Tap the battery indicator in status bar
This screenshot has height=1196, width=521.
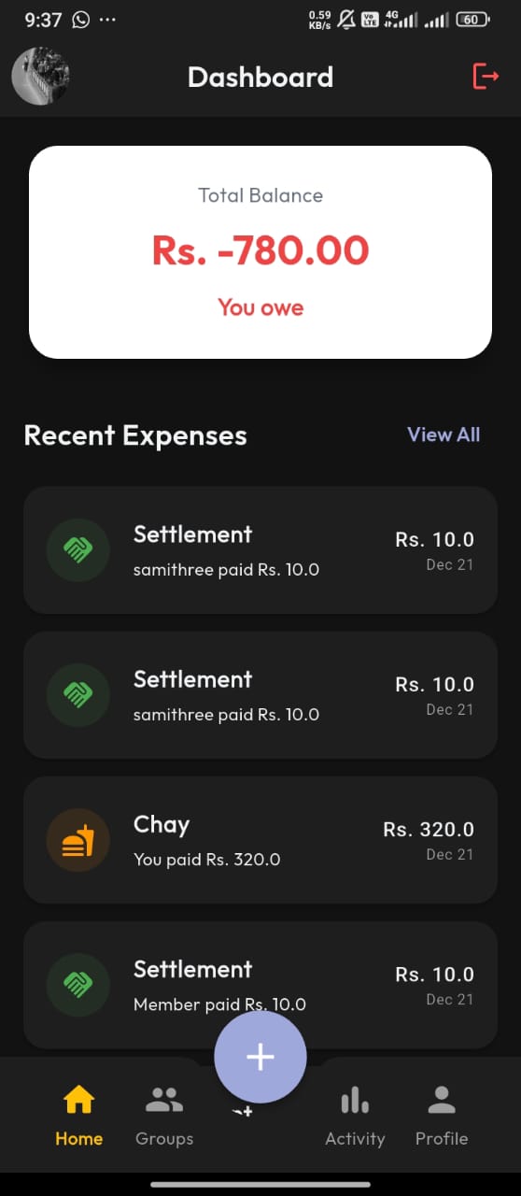coord(473,20)
